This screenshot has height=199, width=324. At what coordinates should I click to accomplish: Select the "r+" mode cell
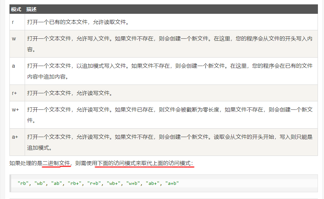pos(15,93)
